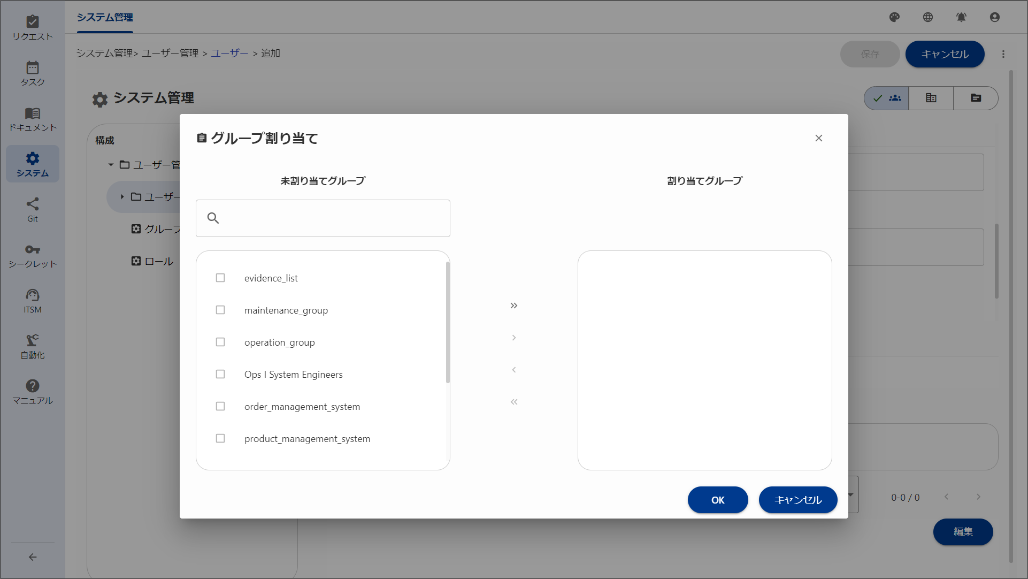Click the Ops I System Engineers label
1028x579 pixels.
pos(294,375)
